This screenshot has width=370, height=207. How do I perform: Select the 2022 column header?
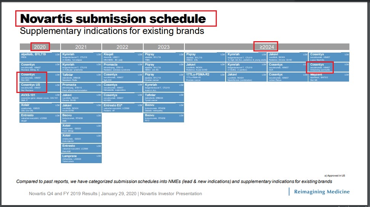pos(122,47)
